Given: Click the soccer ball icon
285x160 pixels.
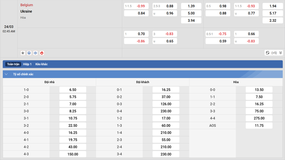Looking at the screenshot, I should pyautogui.click(x=268, y=53).
